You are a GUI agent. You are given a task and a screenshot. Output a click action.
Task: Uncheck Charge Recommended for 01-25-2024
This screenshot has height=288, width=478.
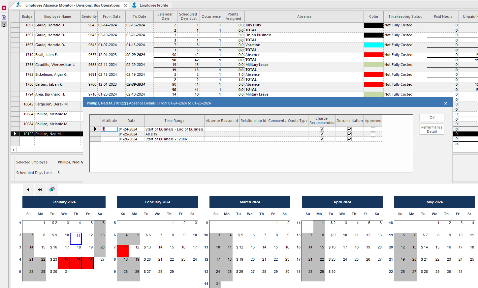point(322,134)
